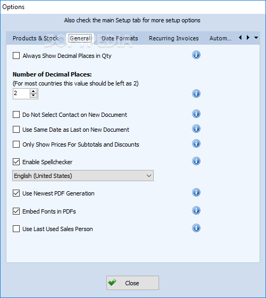The width and height of the screenshot is (266, 298).
Task: Open the tab list dropdown arrow
Action: tap(256, 38)
